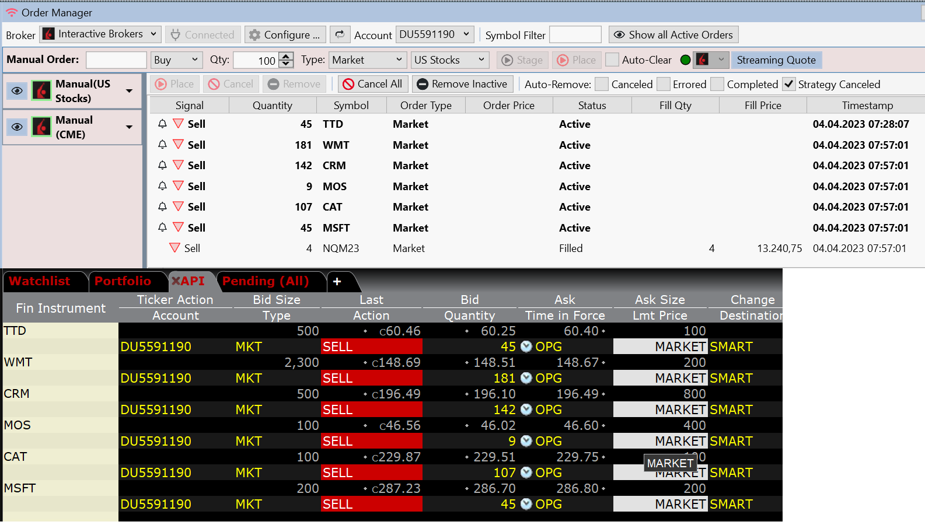This screenshot has width=925, height=525.
Task: Click the plus icon to add a new tab
Action: click(x=337, y=282)
